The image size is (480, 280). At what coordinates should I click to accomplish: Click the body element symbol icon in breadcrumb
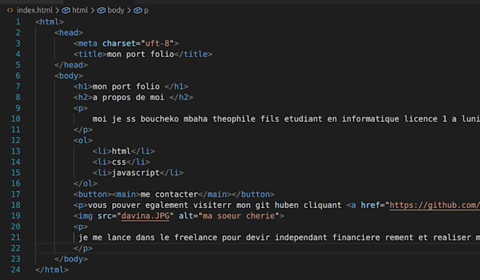click(x=102, y=11)
